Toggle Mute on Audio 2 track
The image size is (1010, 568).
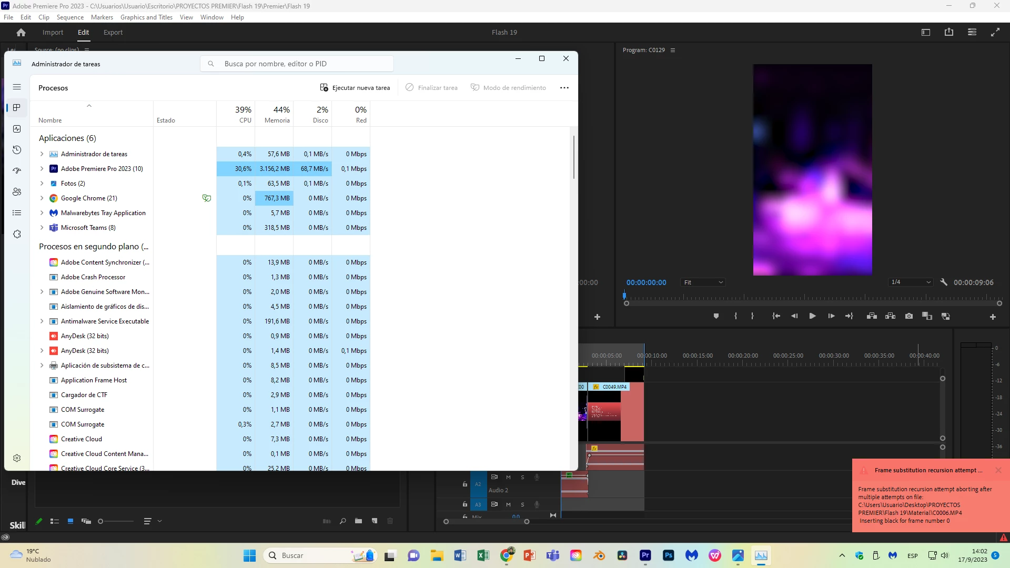508,477
